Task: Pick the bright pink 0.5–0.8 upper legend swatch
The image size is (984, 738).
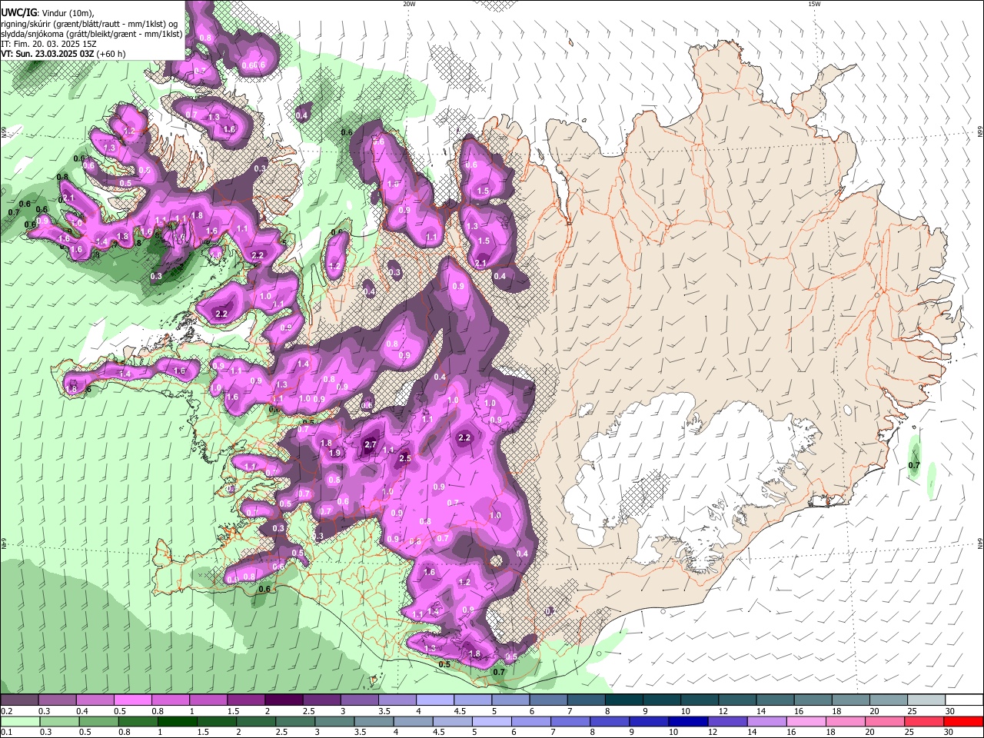Action: tap(132, 700)
